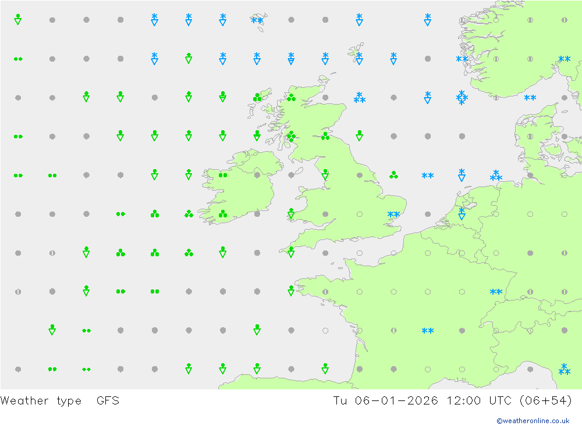Click the double-snowflake symbol over eastern France
Screen dimensions: 582x426
tap(496, 292)
